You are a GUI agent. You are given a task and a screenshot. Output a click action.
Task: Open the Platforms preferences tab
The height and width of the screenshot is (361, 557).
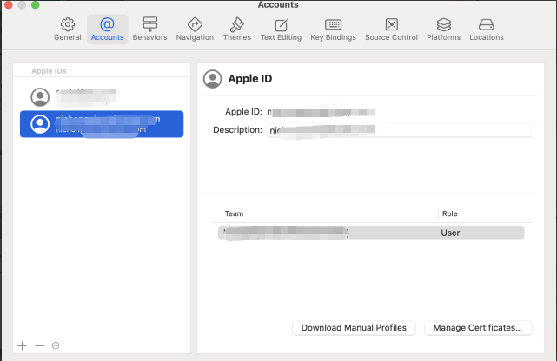(444, 30)
